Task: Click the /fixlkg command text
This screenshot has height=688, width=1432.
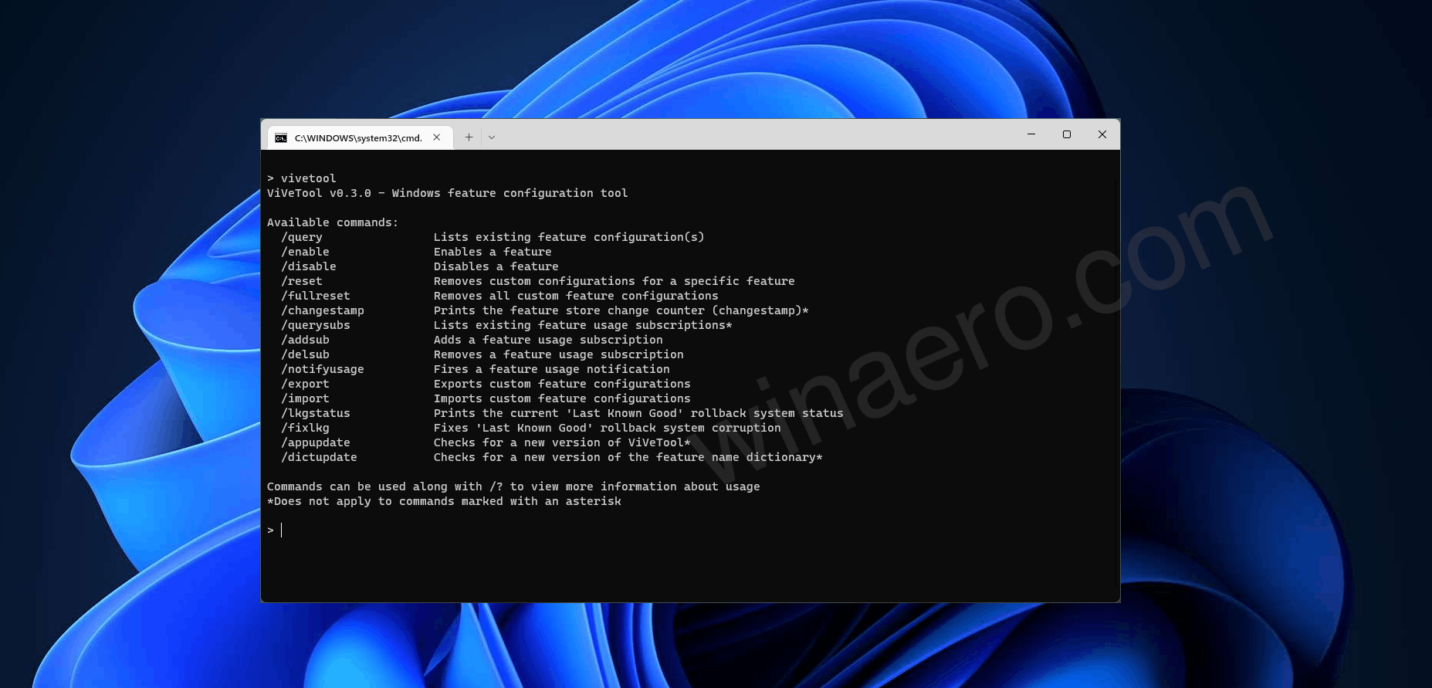Action: click(305, 428)
